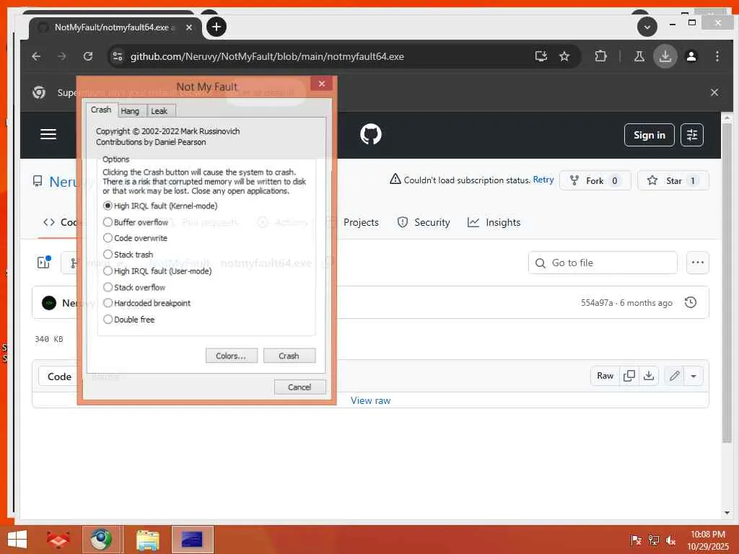Retry loading subscription status
This screenshot has height=554, width=739.
pos(543,180)
